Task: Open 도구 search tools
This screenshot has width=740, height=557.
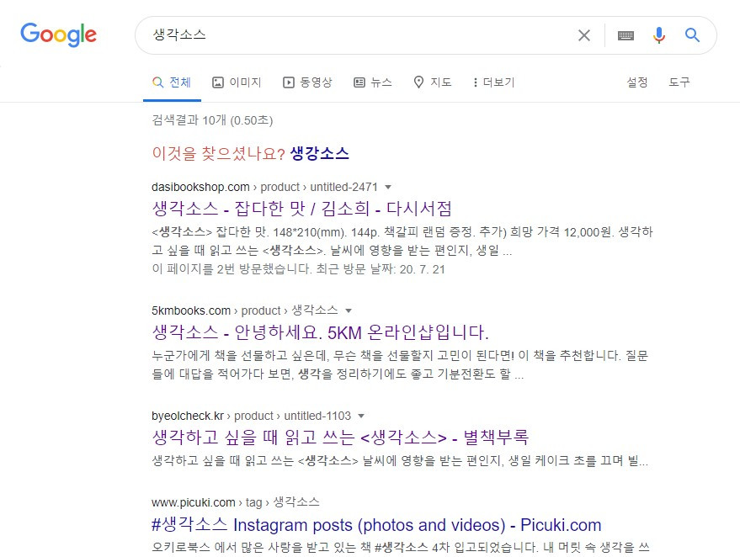Action: pos(679,82)
